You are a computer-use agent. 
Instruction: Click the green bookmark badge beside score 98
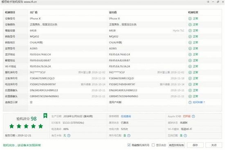click(45, 116)
